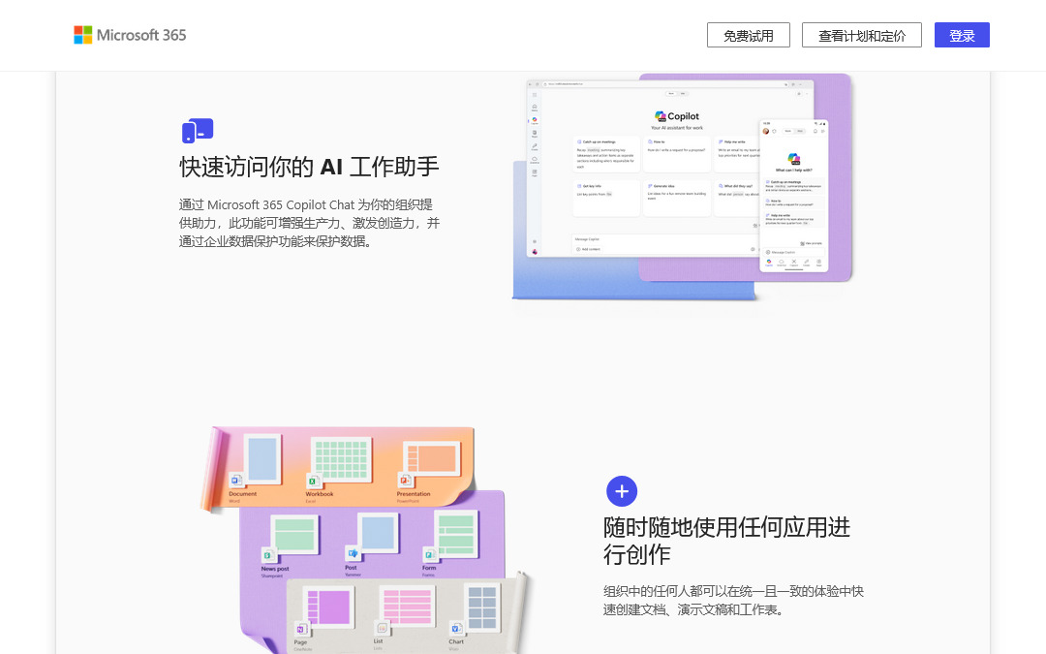Image resolution: width=1046 pixels, height=654 pixels.
Task: Click the PowerPoint Presentation tile
Action: (427, 471)
